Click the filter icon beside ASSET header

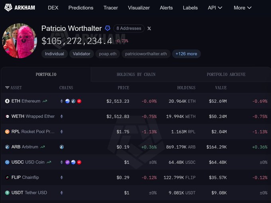[7, 88]
